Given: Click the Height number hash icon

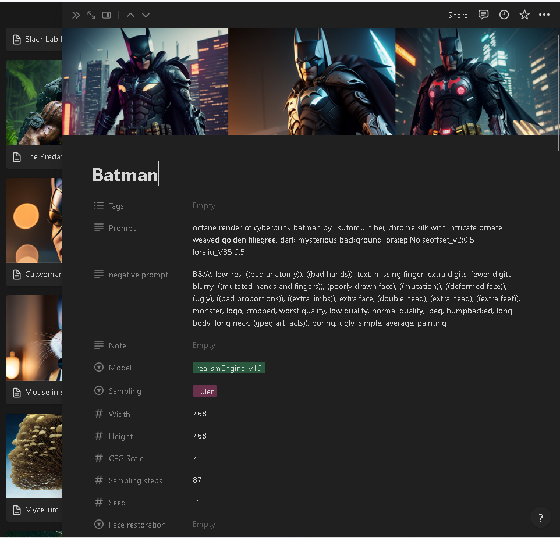Looking at the screenshot, I should 99,436.
